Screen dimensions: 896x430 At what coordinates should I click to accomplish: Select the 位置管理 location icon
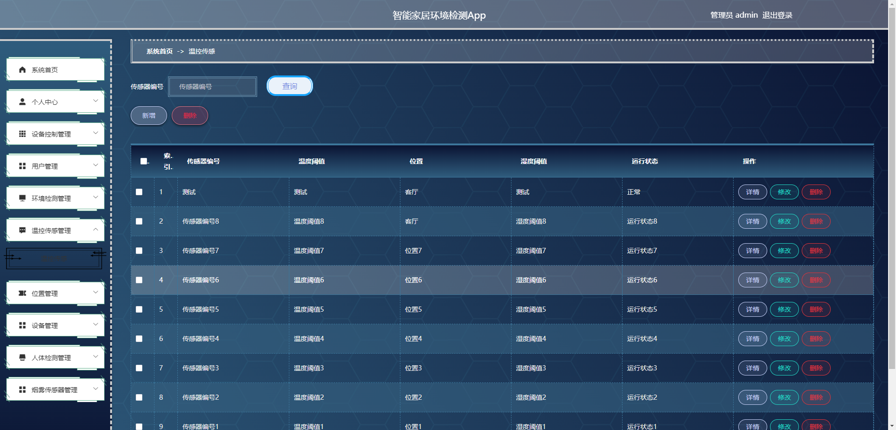click(21, 293)
